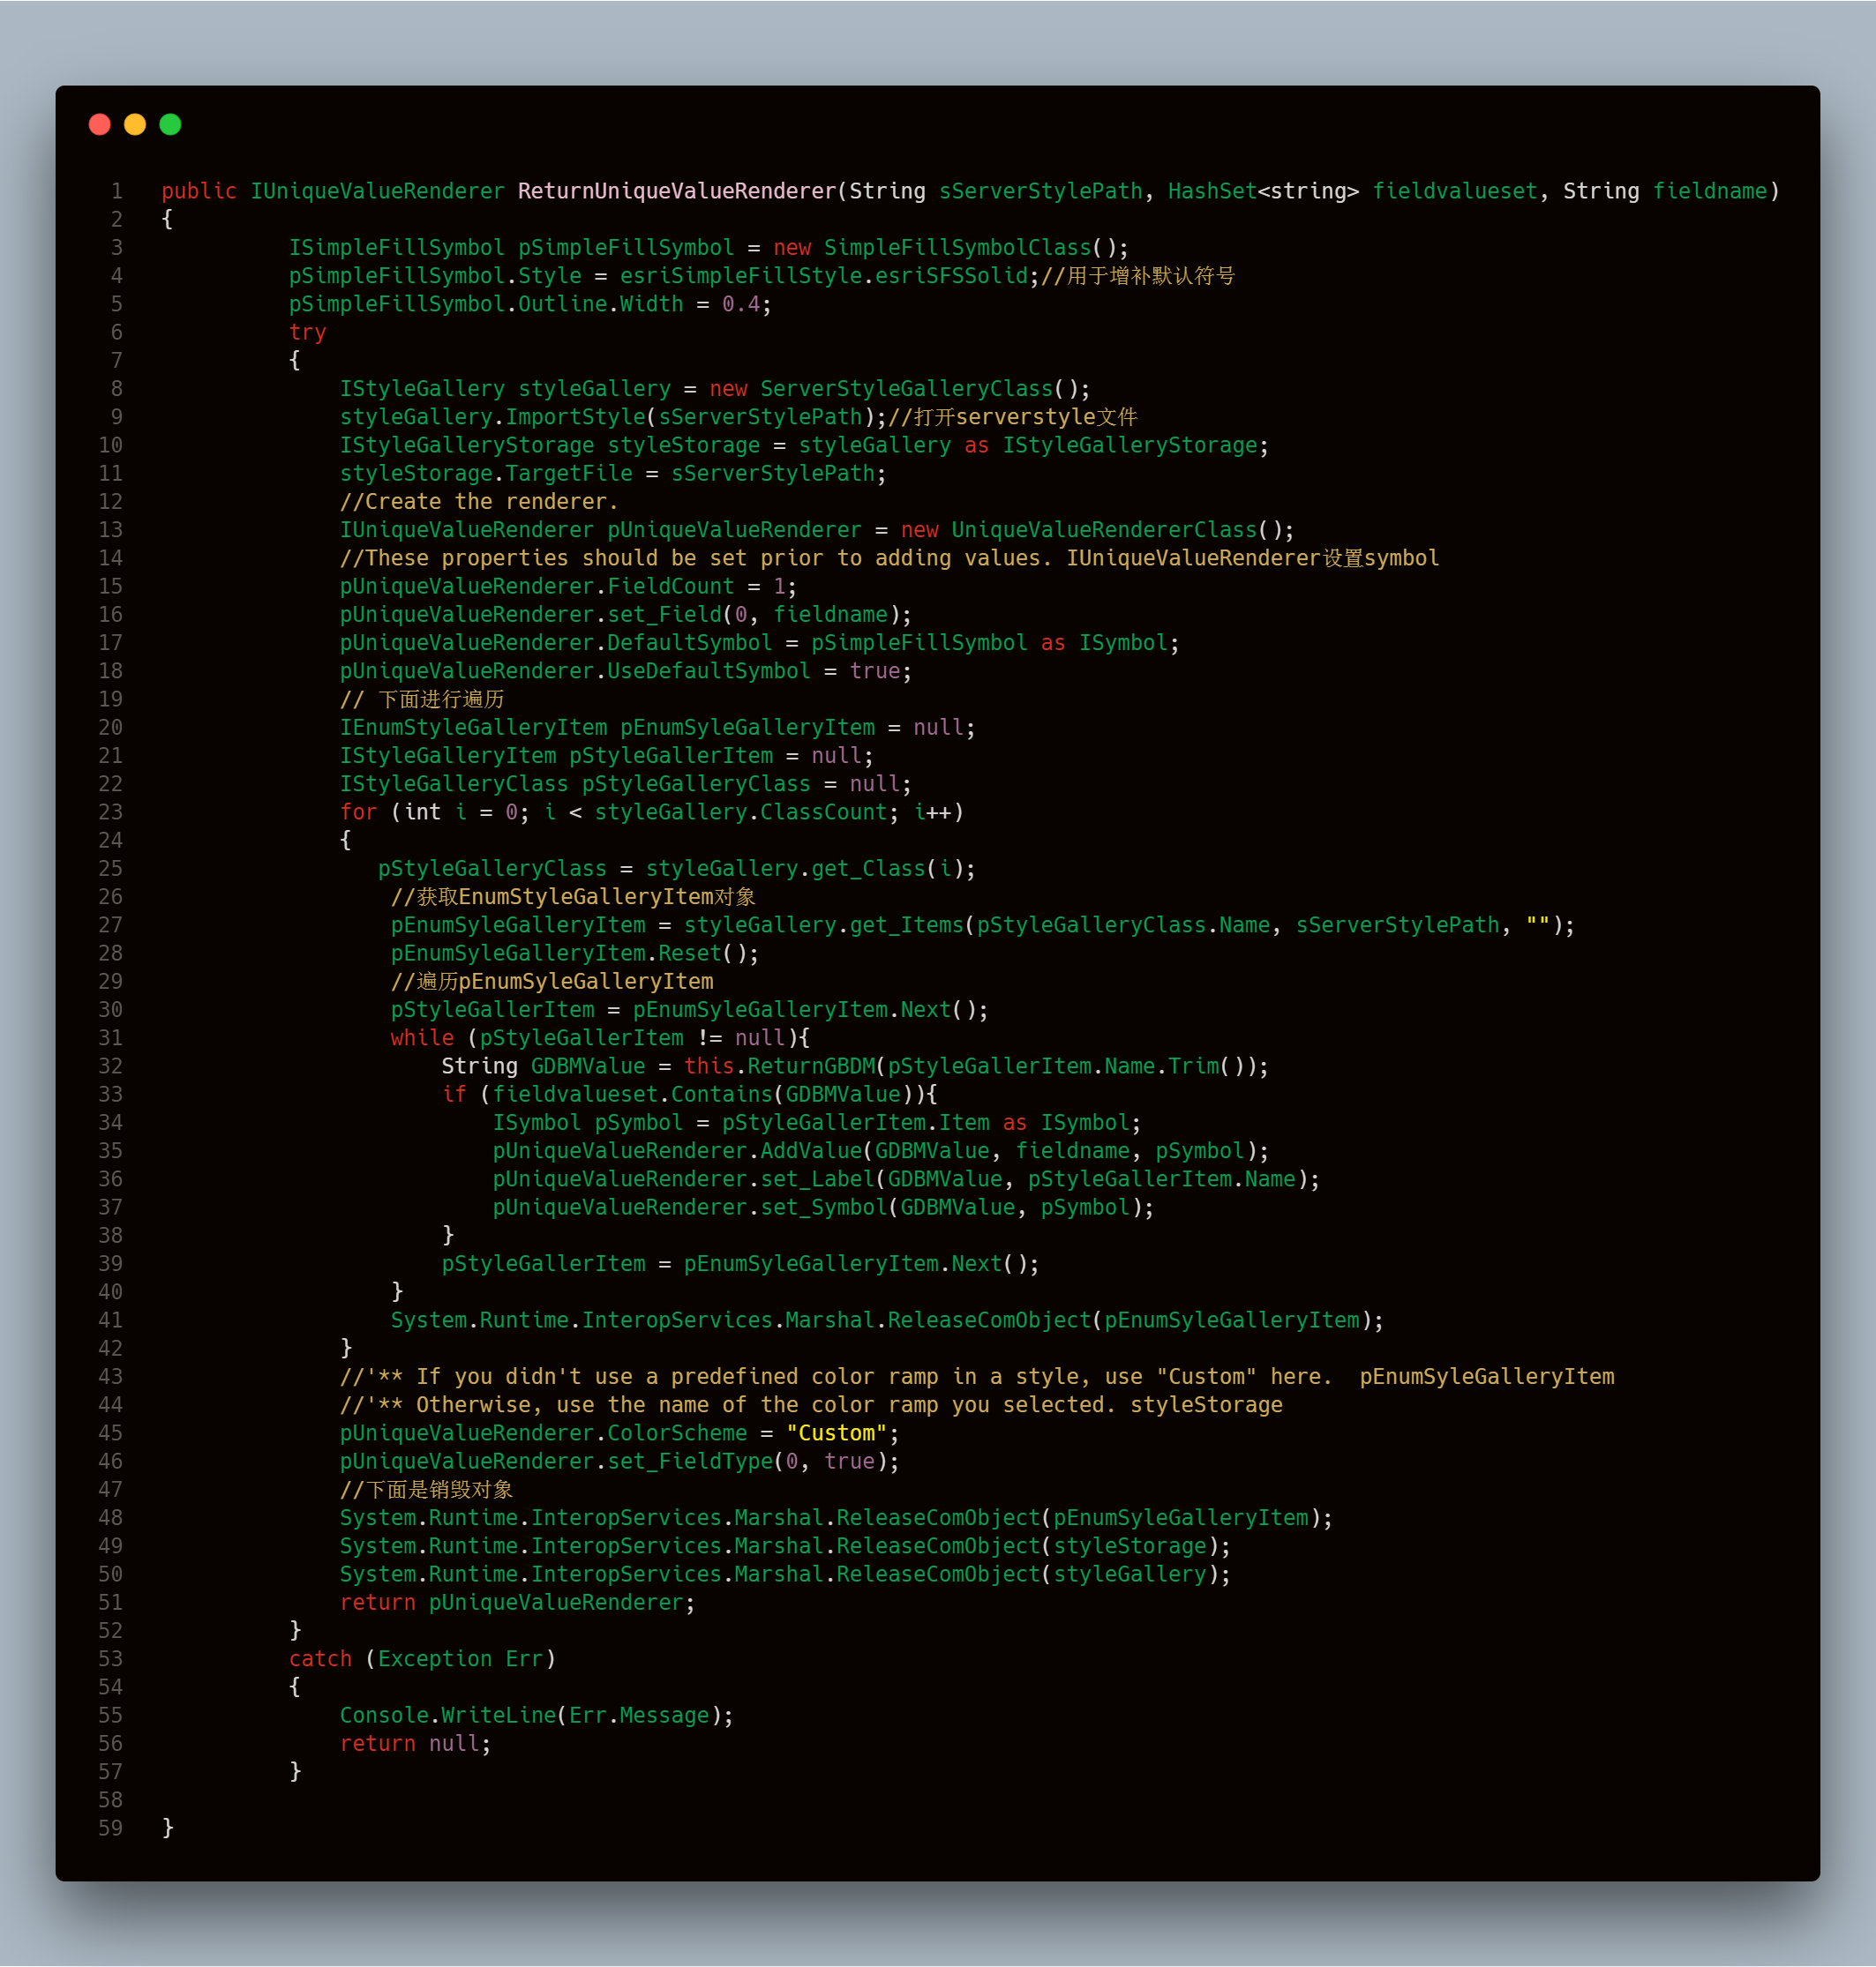Click the ReturnUniqueValueRenderer method name

676,191
